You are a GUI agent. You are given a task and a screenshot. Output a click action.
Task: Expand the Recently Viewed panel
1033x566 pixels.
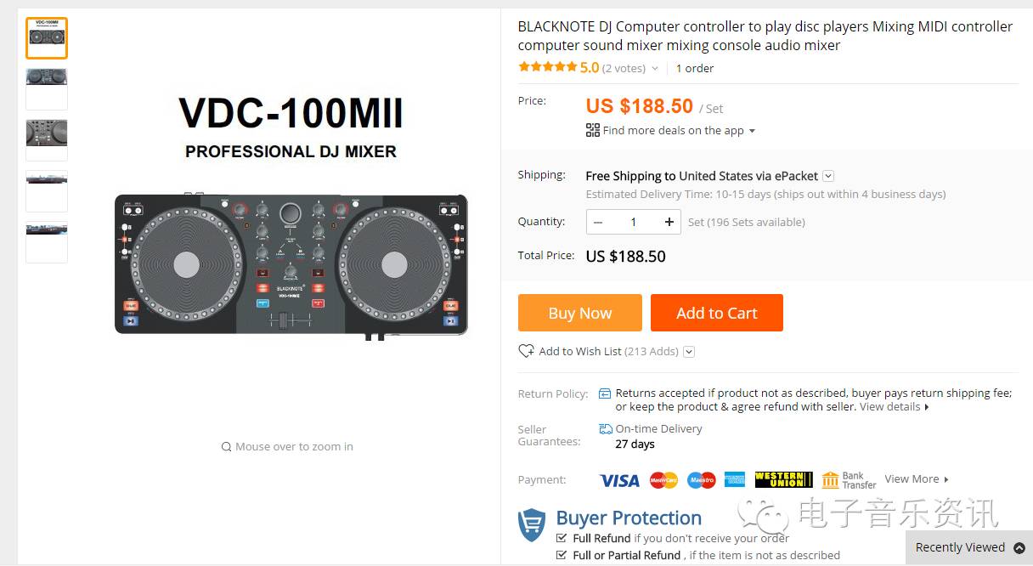click(x=1019, y=548)
